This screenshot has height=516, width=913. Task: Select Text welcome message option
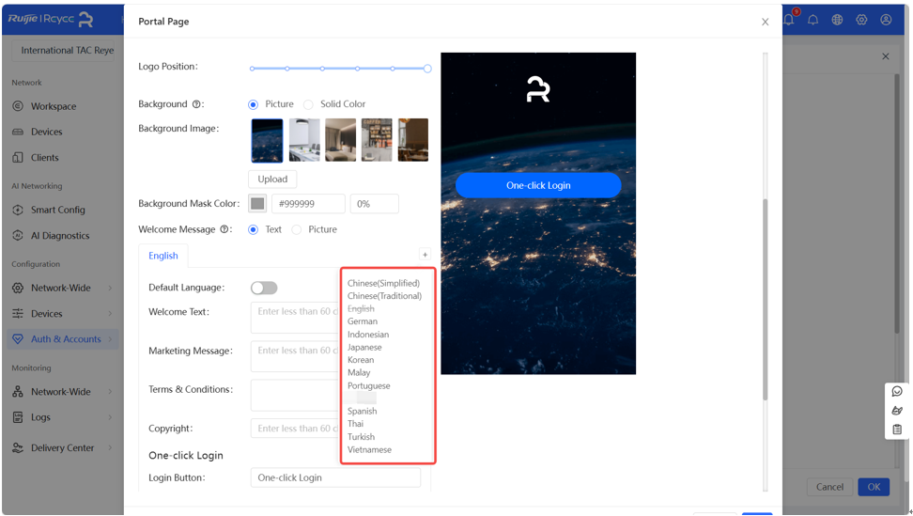(x=253, y=230)
